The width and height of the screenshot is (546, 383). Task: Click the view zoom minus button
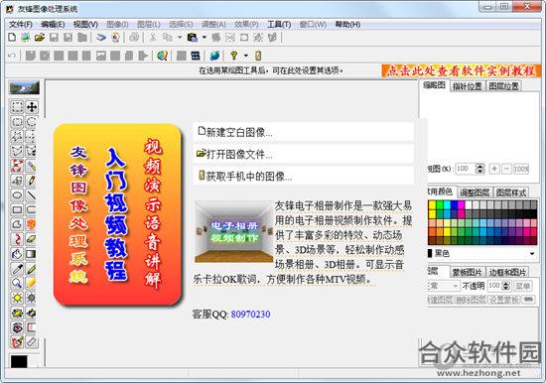tap(506, 169)
